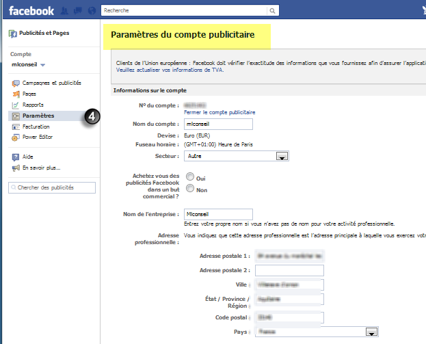The width and height of the screenshot is (426, 344).
Task: Click the Pages flag icon
Action: point(16,94)
